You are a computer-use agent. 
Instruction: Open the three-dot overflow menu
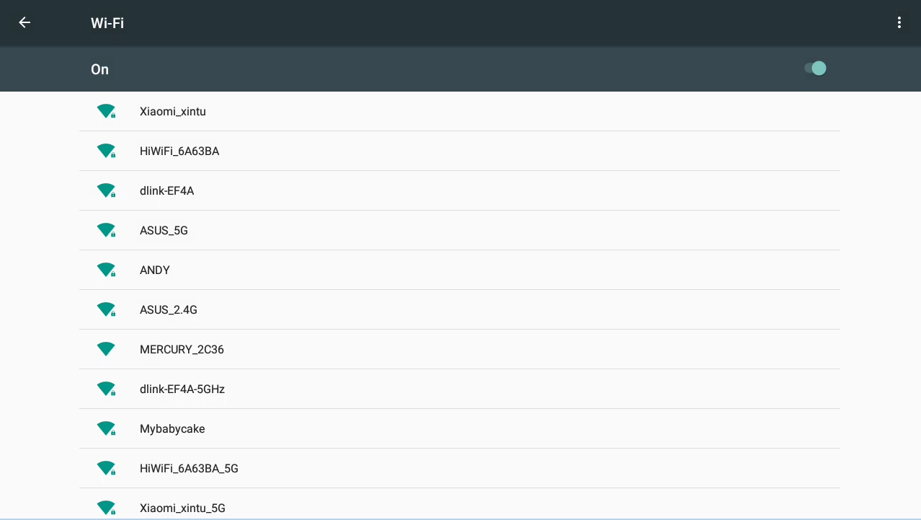899,22
